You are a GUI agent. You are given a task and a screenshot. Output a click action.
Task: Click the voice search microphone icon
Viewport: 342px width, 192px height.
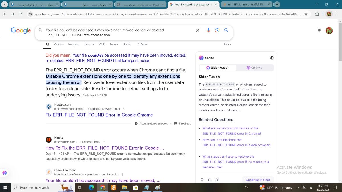coord(209,30)
